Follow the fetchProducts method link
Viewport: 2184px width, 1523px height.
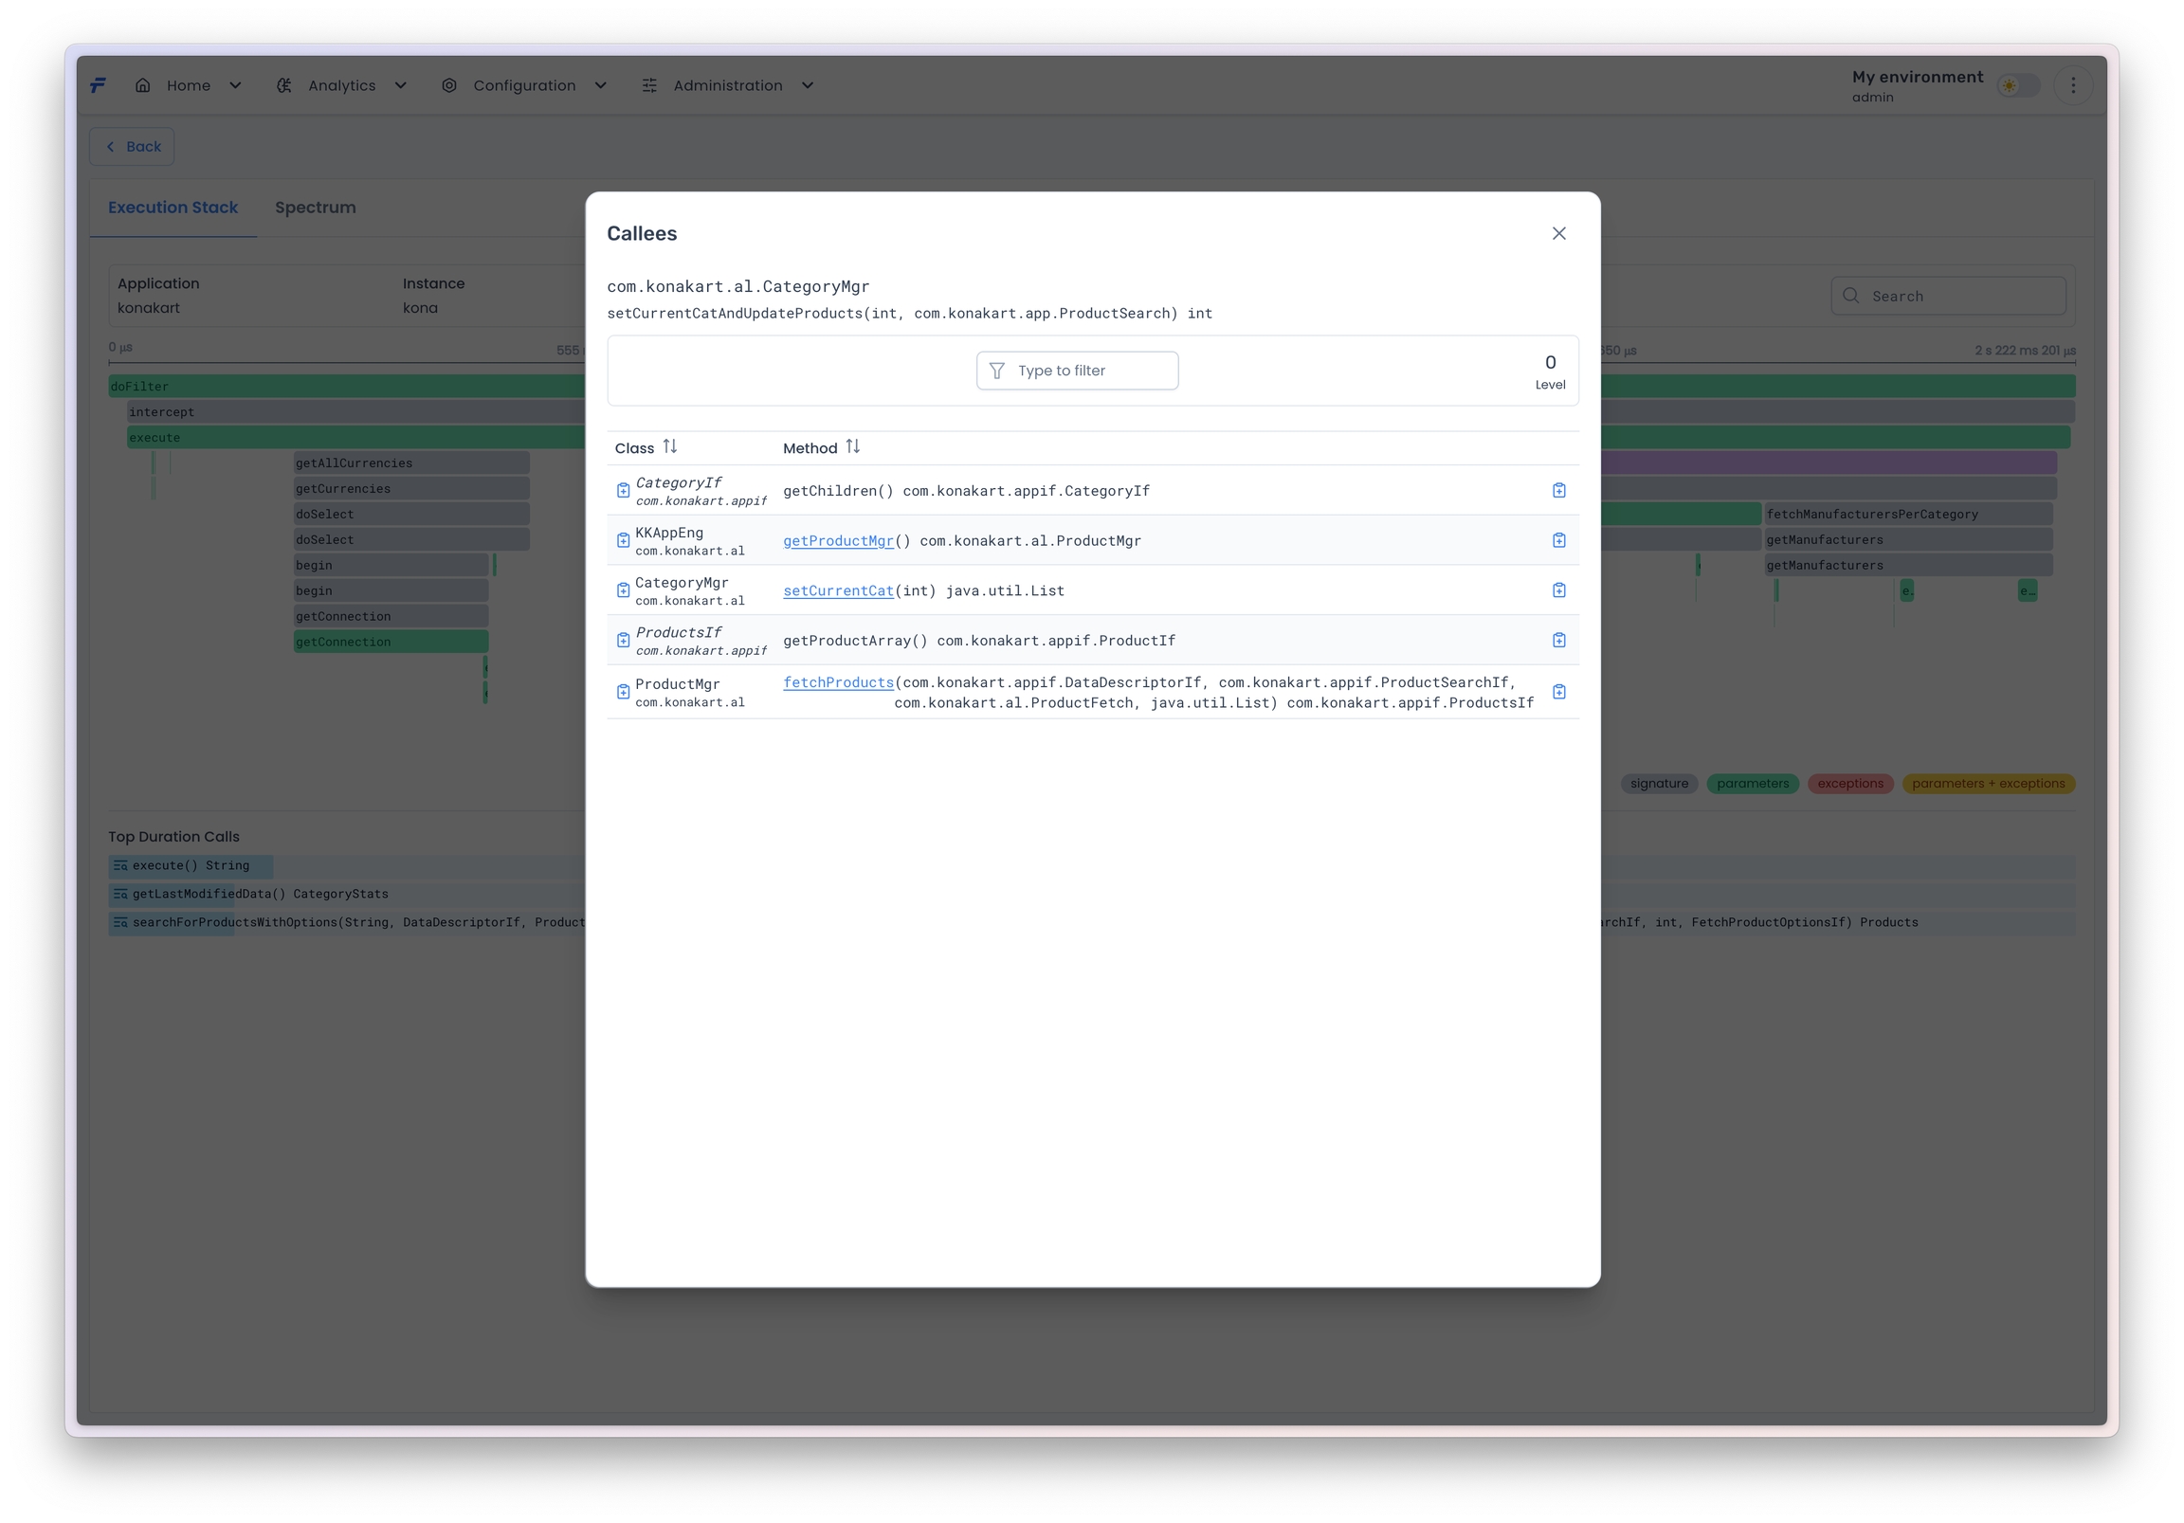click(837, 682)
